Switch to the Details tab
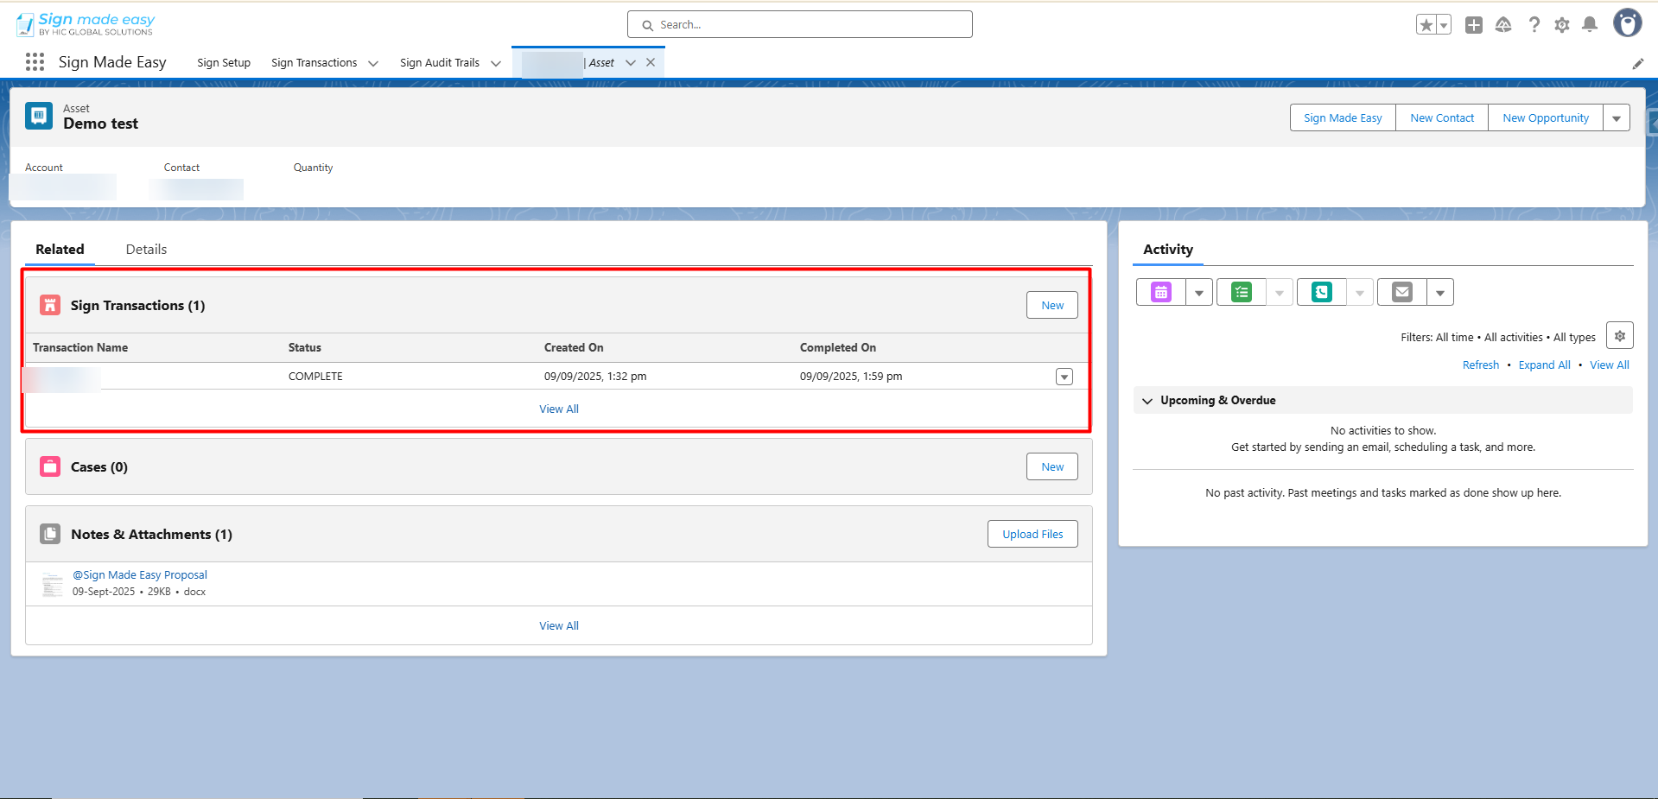 point(146,249)
